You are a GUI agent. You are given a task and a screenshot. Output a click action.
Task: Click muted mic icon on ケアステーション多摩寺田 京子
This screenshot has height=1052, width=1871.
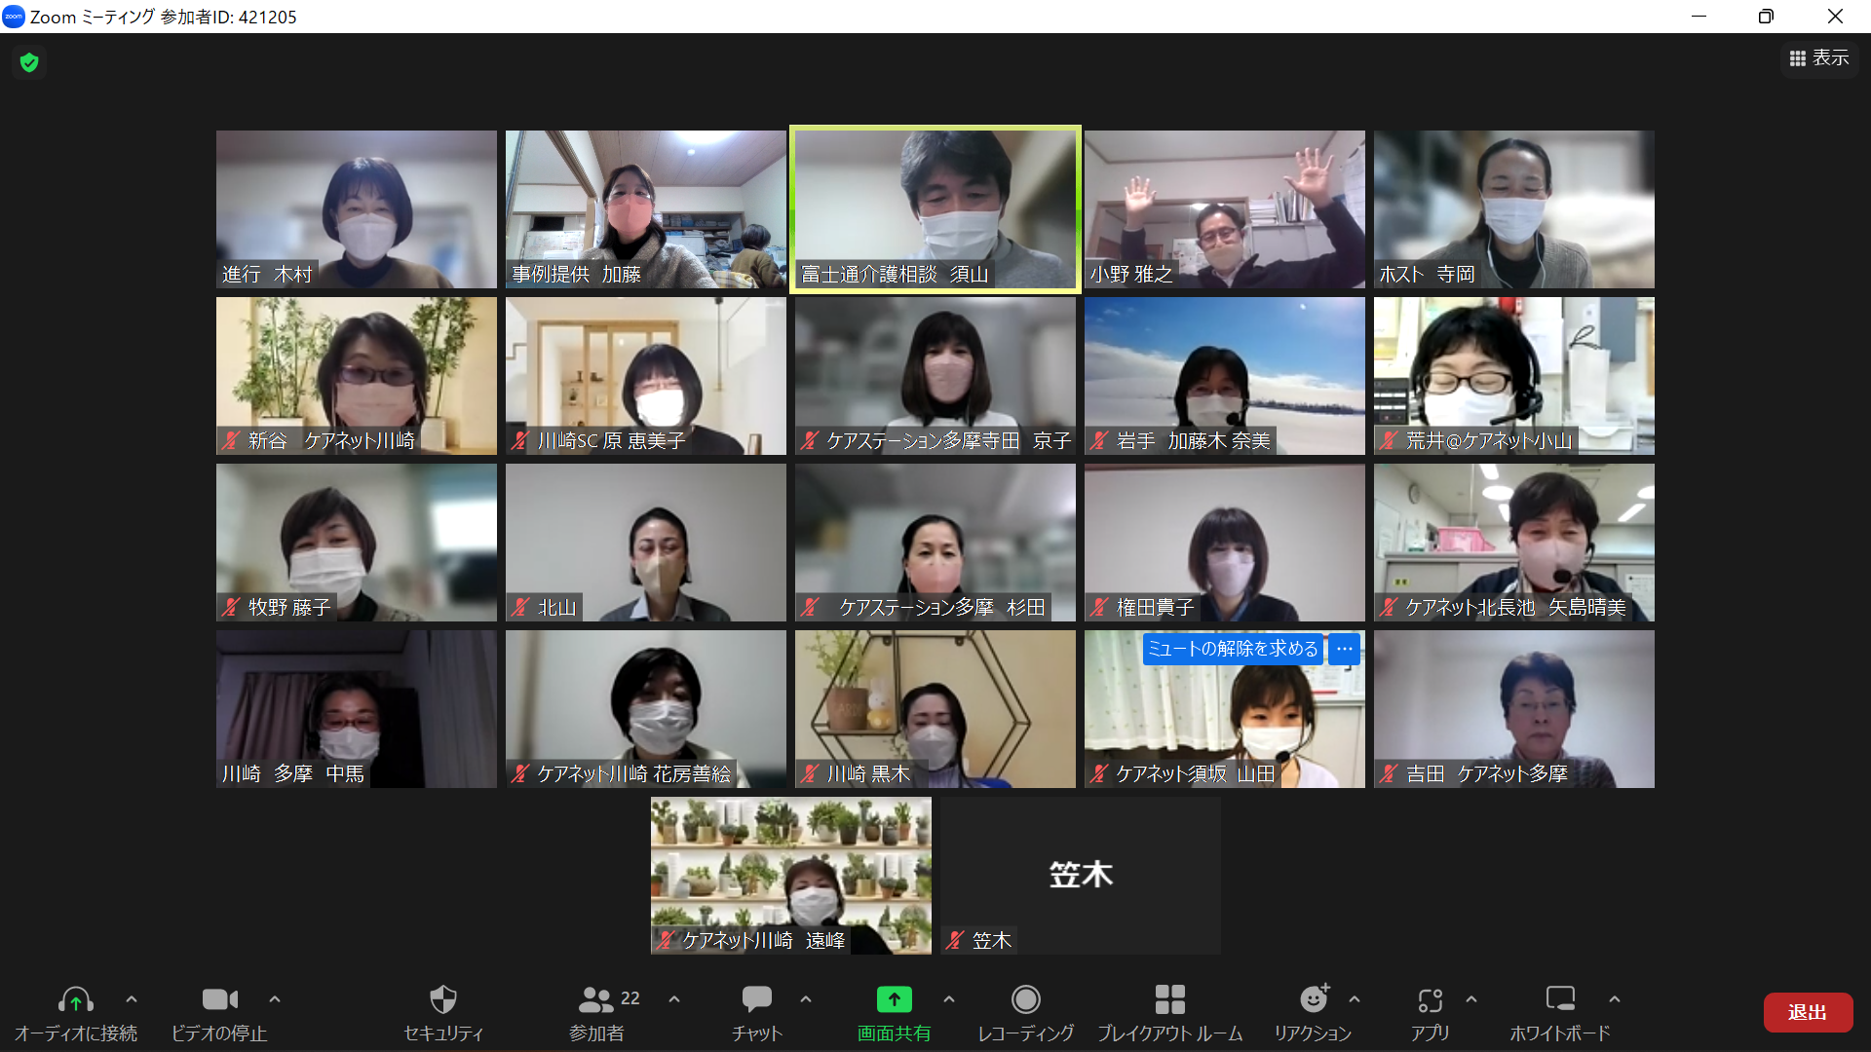(810, 440)
